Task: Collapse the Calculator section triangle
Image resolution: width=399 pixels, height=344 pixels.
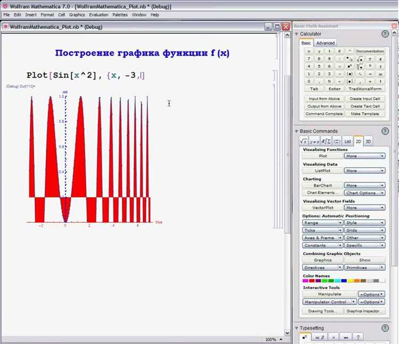Action: (296, 34)
